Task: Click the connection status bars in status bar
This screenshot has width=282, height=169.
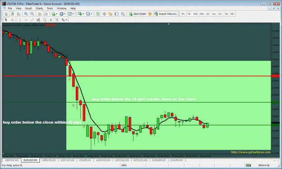Action: [249, 165]
